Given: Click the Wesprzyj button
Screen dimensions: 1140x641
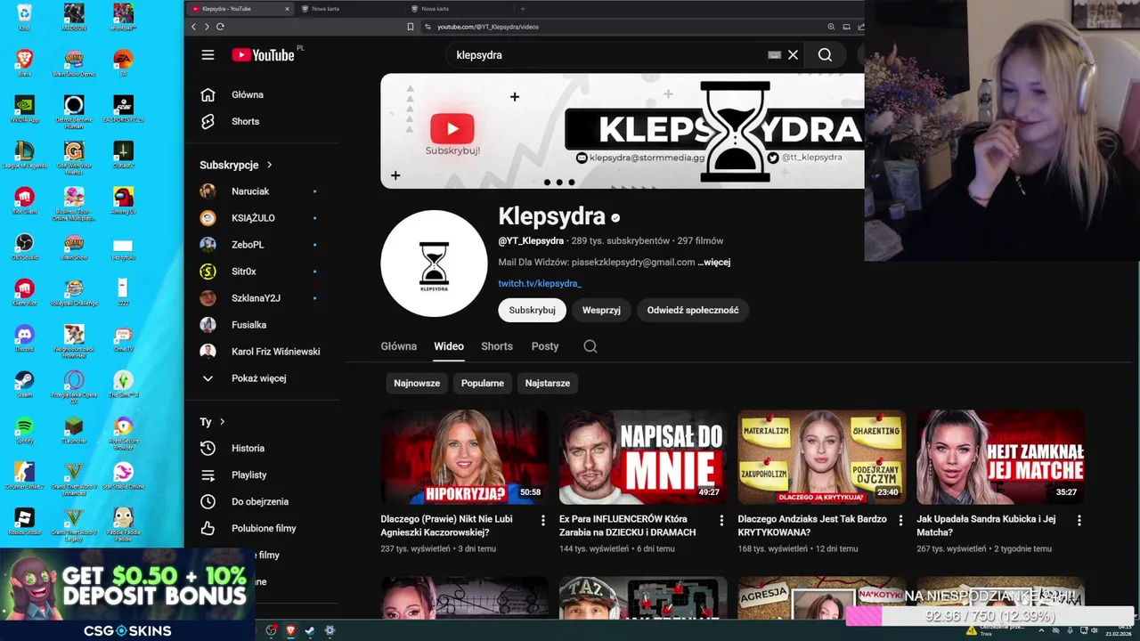Looking at the screenshot, I should coord(601,310).
